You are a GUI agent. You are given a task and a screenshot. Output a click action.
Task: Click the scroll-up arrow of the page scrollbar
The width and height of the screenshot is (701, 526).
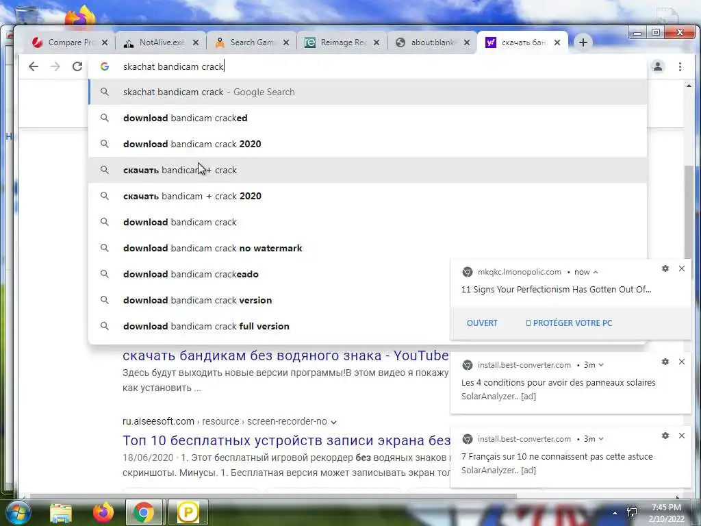coord(689,86)
